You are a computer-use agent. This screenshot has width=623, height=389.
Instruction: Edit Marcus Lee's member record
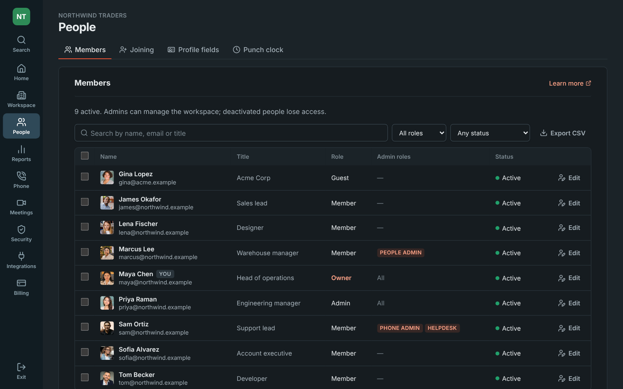(569, 253)
